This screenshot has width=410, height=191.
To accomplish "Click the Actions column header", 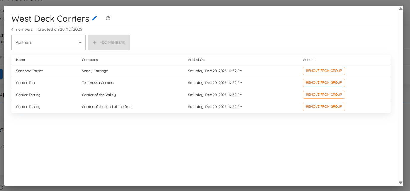I will [x=309, y=60].
